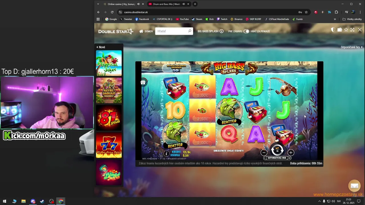Bookmark this page with star icon

(306, 12)
